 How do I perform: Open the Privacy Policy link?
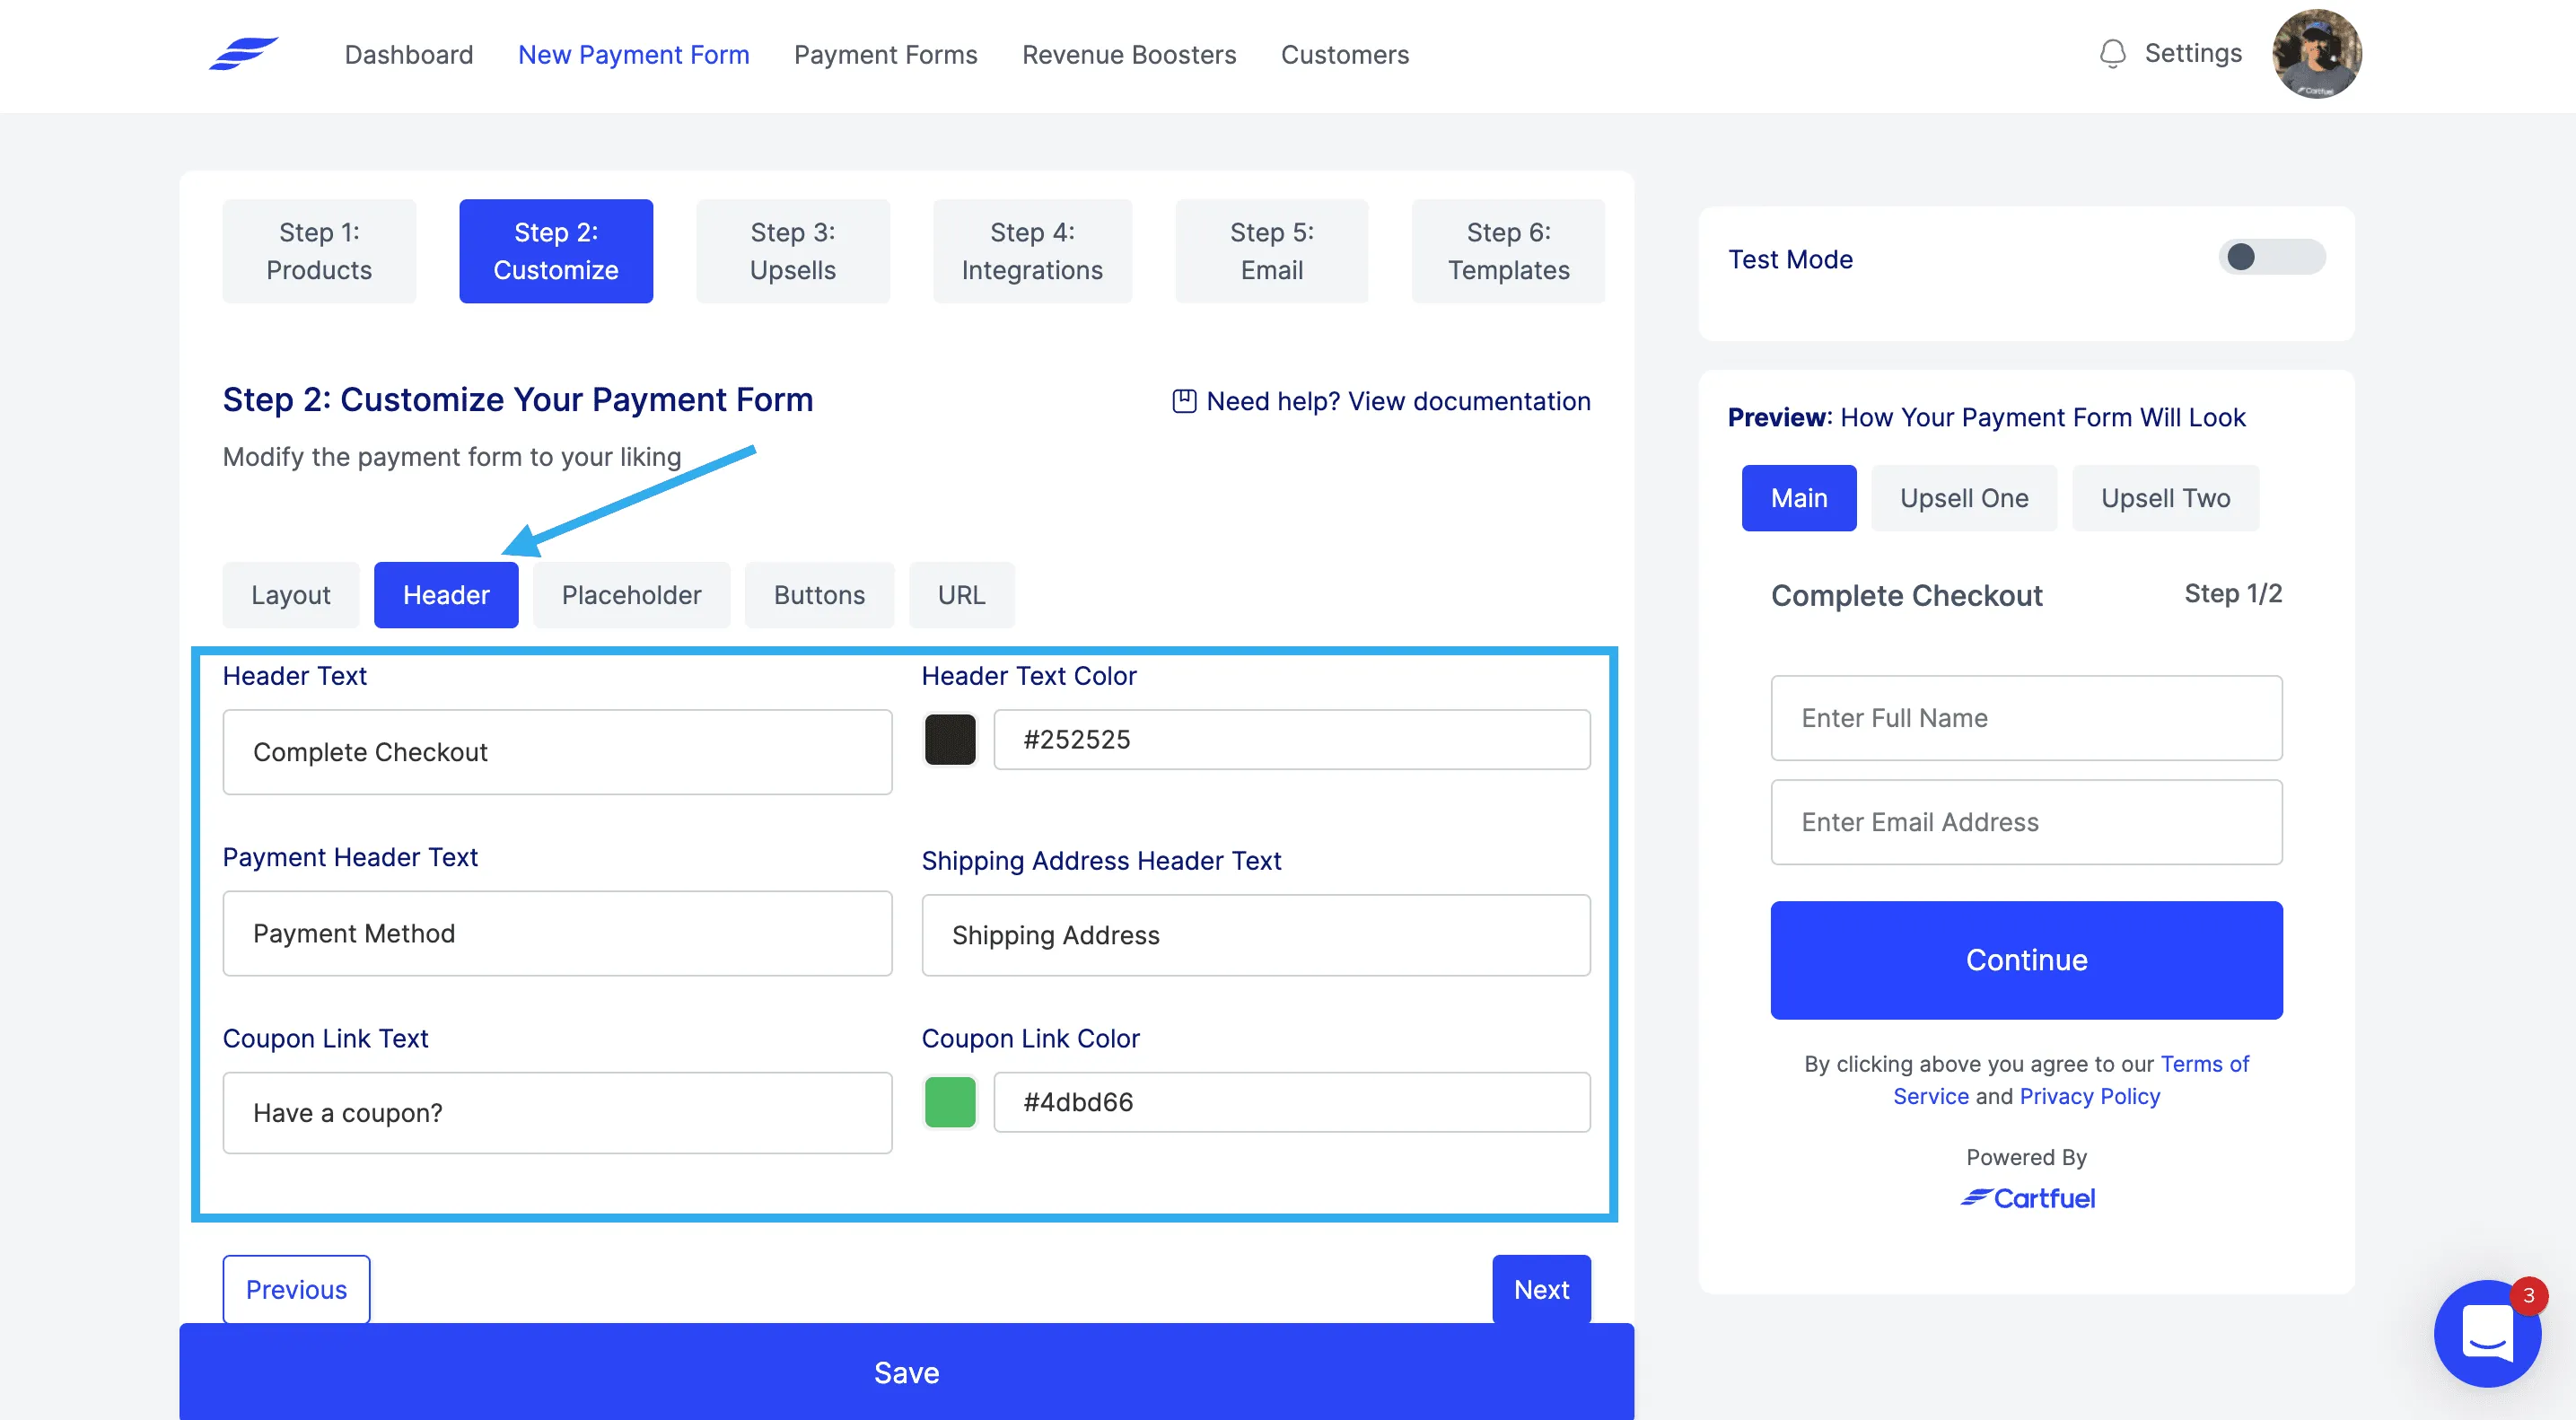(x=2090, y=1096)
